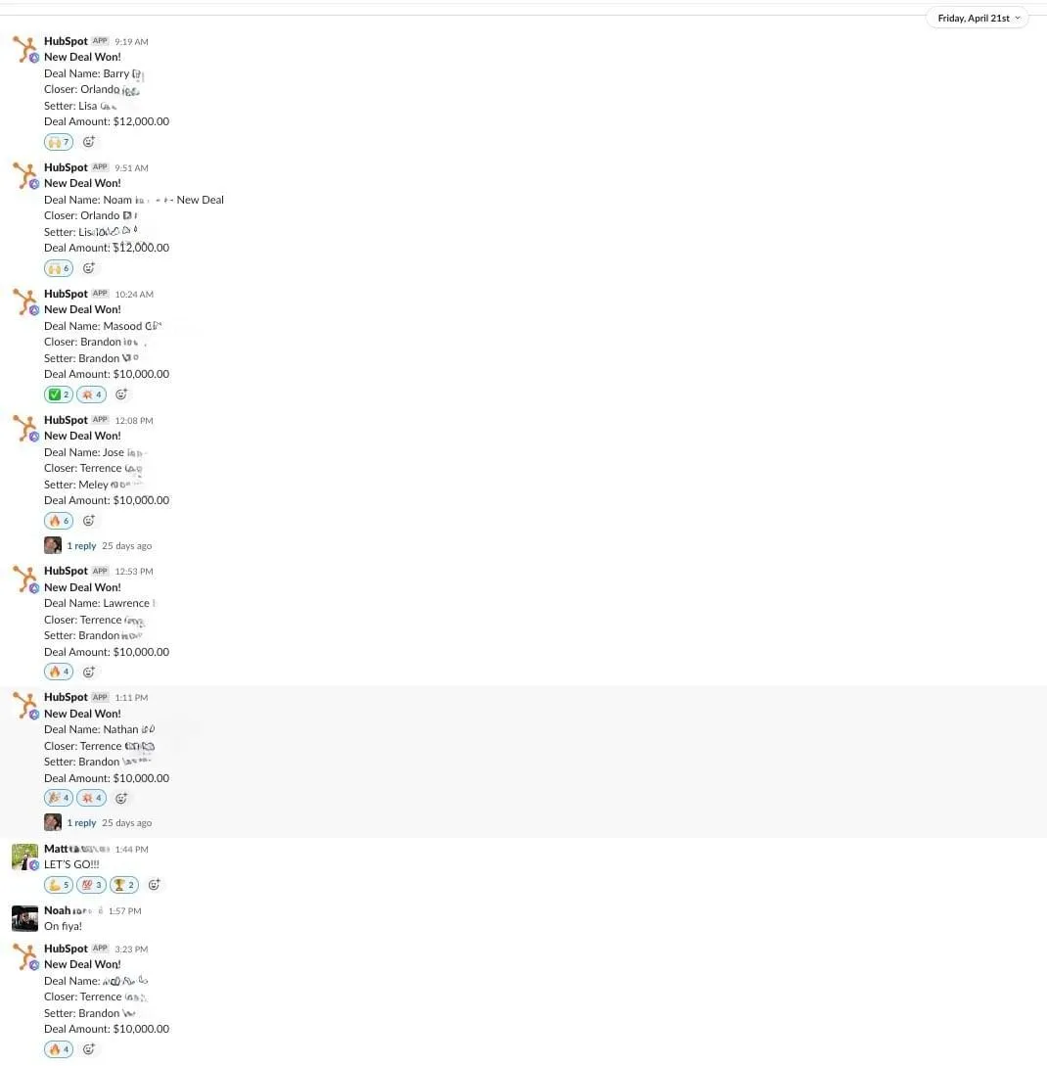
Task: Add reaction to Matt's LET'S GO message
Action: click(x=154, y=885)
